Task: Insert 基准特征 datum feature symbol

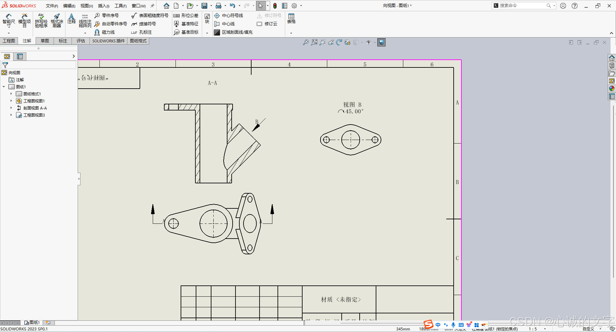Action: click(x=186, y=24)
